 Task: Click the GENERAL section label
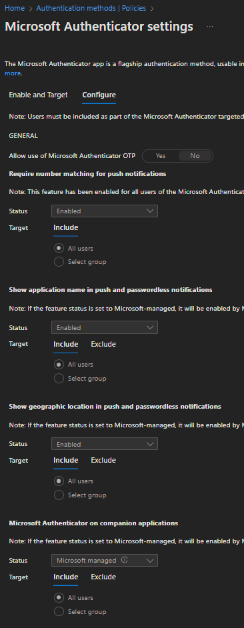pyautogui.click(x=23, y=136)
